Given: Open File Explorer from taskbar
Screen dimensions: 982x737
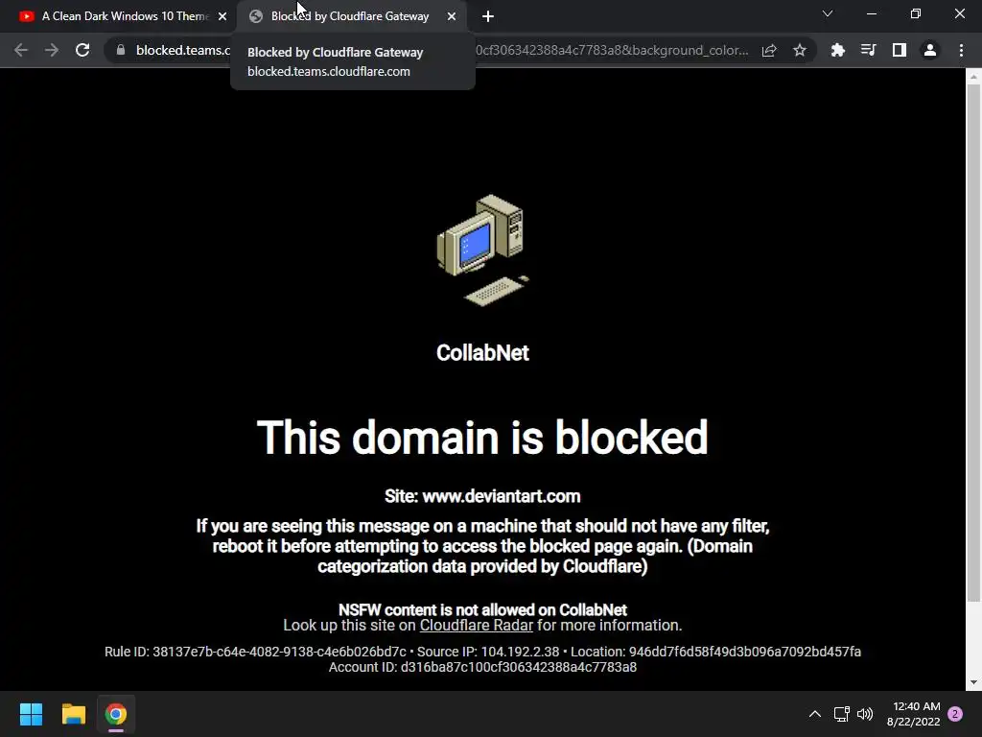Looking at the screenshot, I should [73, 714].
